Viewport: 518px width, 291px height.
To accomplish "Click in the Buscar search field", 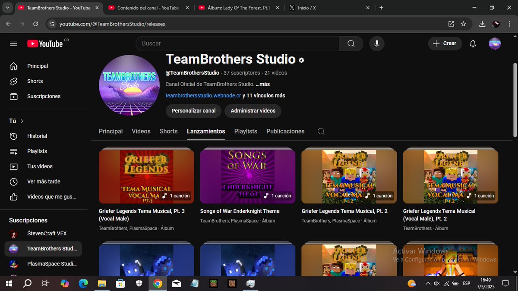I will (x=237, y=44).
